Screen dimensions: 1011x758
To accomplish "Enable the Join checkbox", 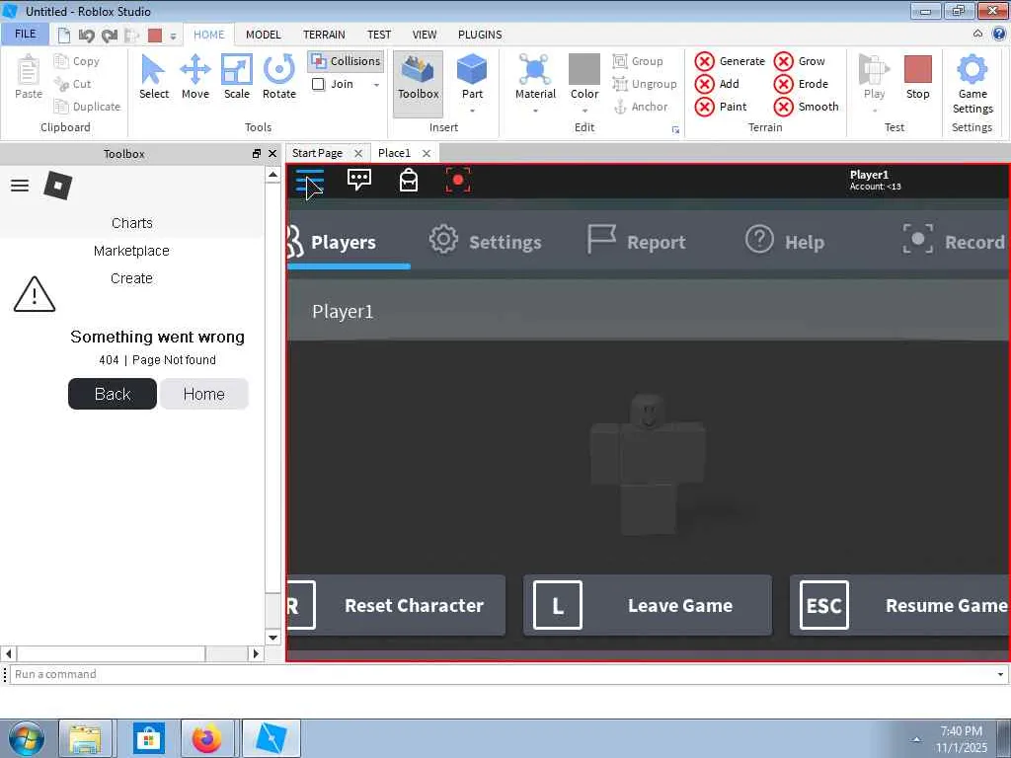I will tap(319, 84).
